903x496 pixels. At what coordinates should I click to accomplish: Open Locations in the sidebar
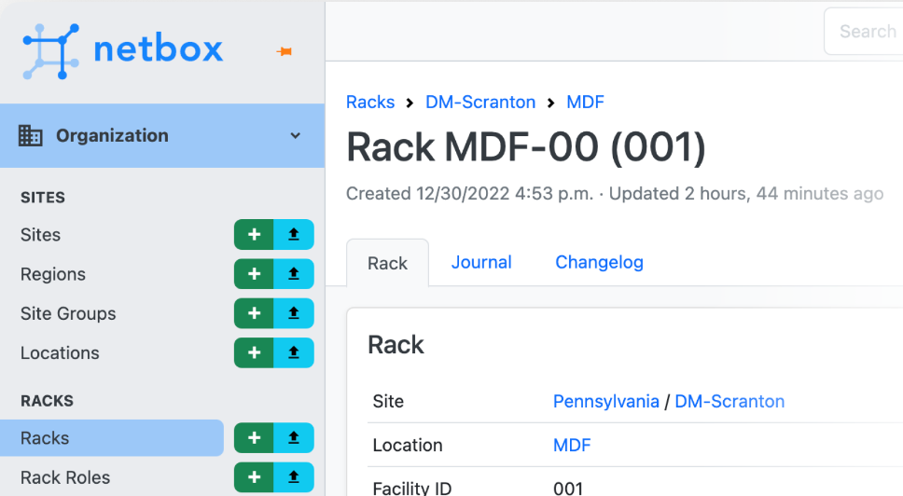(60, 352)
